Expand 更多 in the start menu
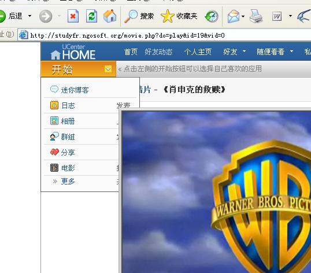 [x=68, y=182]
